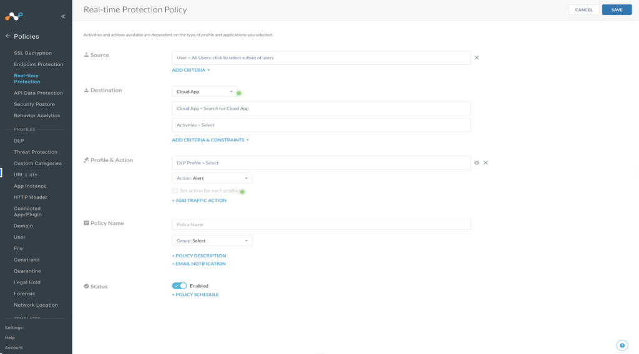Open Quarantine profile

[27, 271]
